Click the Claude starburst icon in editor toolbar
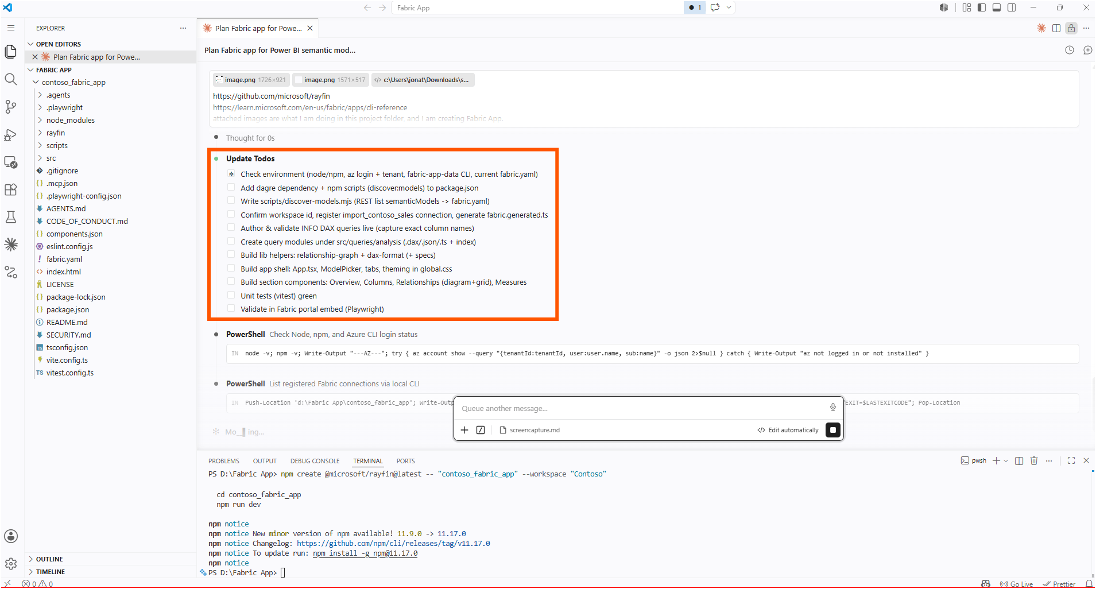The image size is (1096, 589). (x=1041, y=28)
